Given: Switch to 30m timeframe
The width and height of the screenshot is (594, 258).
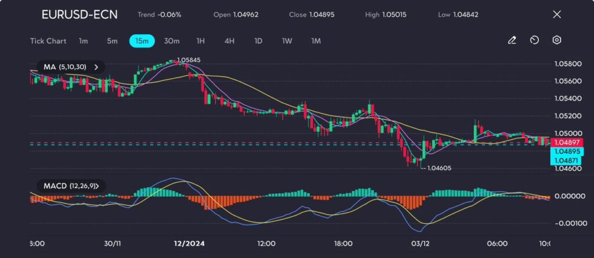Looking at the screenshot, I should click(x=172, y=41).
